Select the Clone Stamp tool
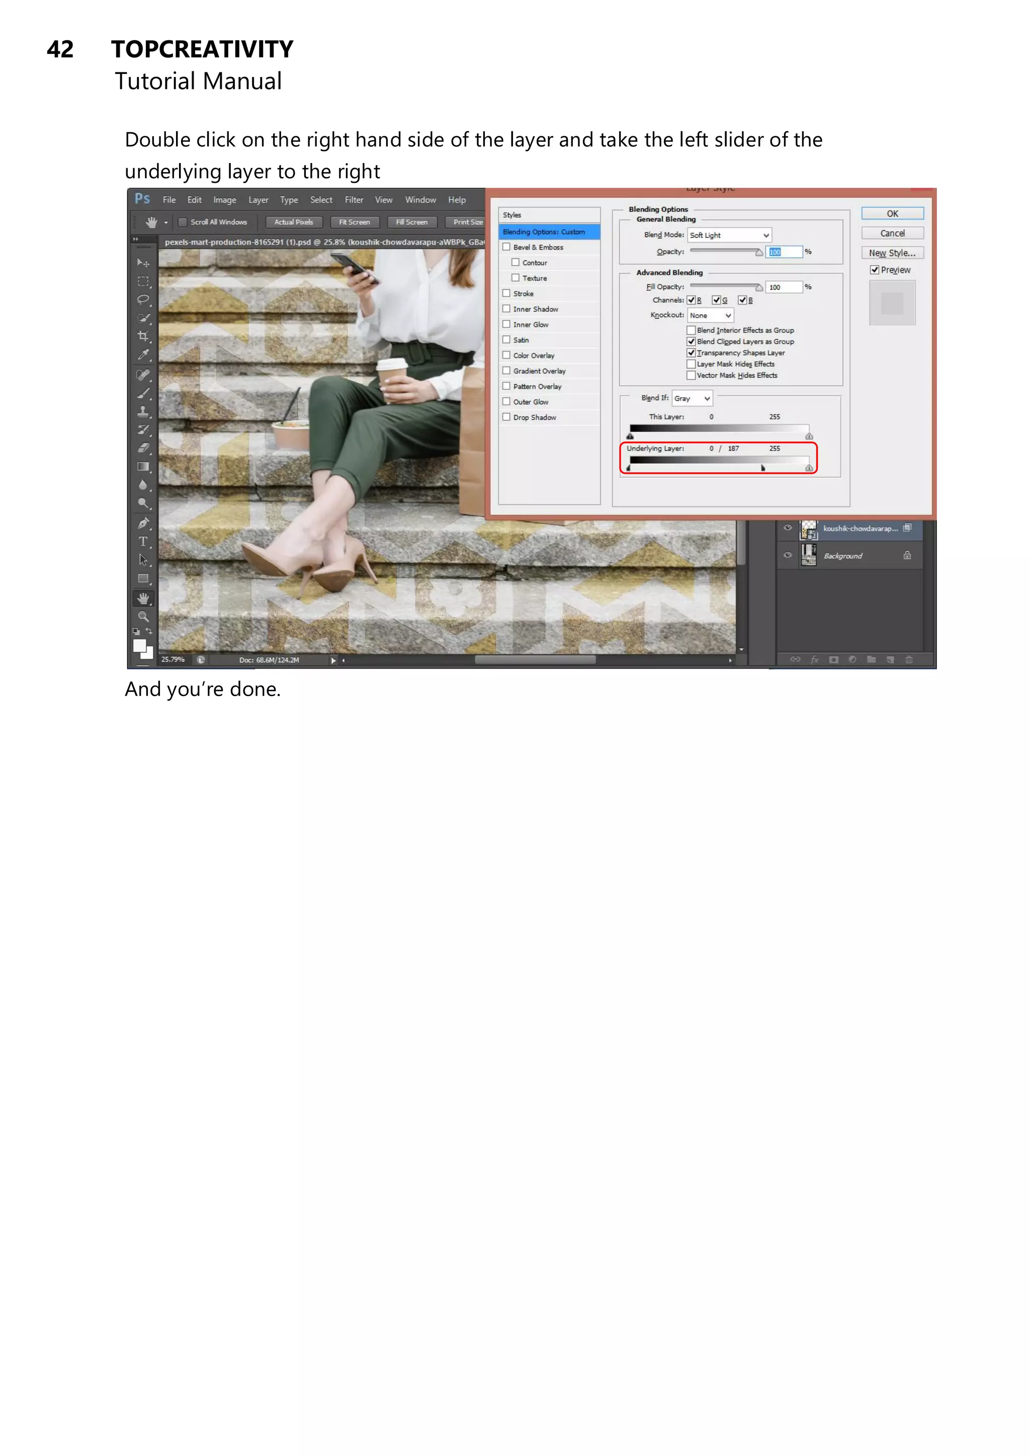The image size is (1030, 1456). click(x=143, y=411)
